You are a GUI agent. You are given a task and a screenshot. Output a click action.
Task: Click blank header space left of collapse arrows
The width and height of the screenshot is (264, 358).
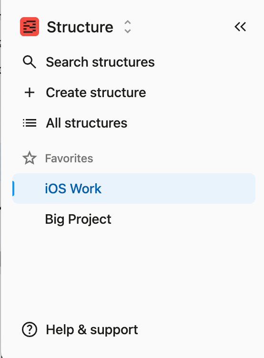click(x=183, y=27)
